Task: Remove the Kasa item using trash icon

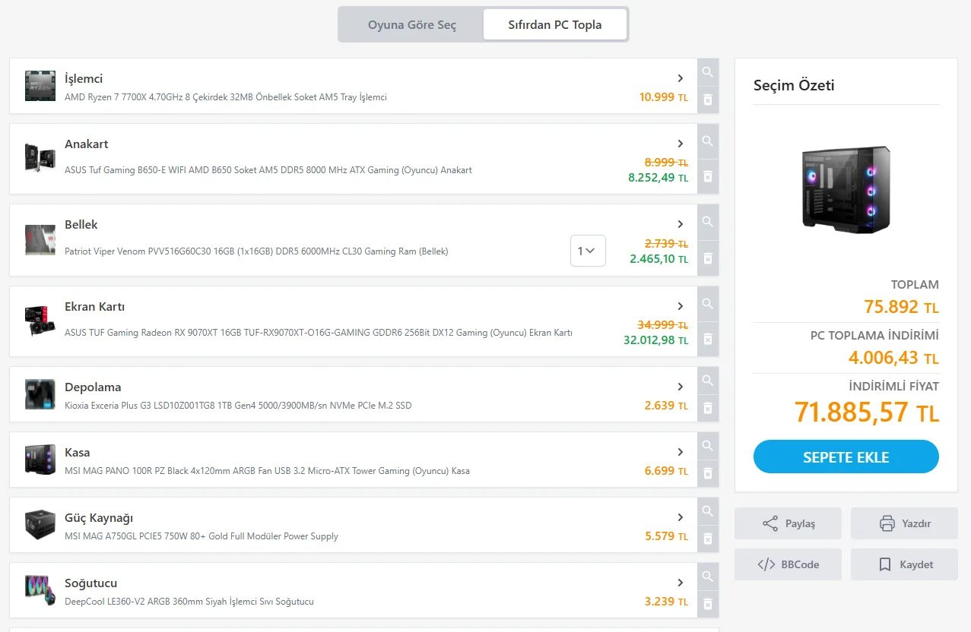Action: [x=708, y=473]
